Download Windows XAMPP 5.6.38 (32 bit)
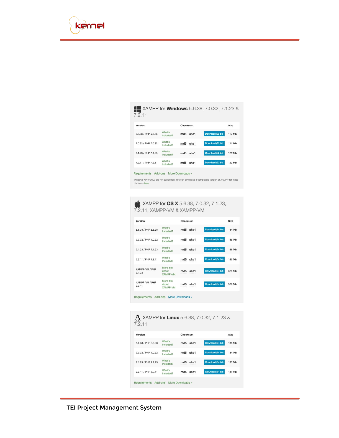339x438 pixels. (214, 134)
